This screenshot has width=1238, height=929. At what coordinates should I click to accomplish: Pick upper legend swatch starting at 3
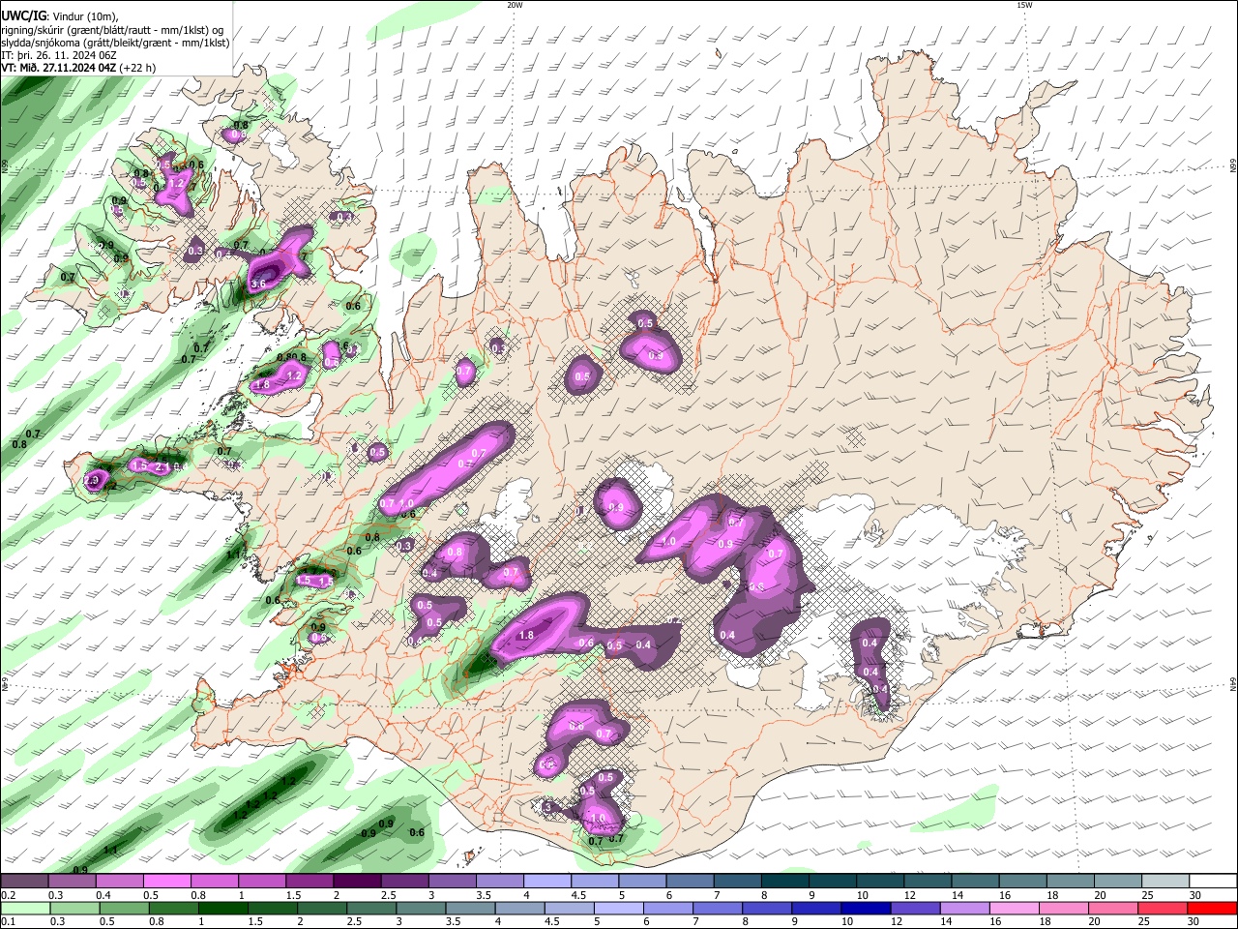tap(452, 882)
